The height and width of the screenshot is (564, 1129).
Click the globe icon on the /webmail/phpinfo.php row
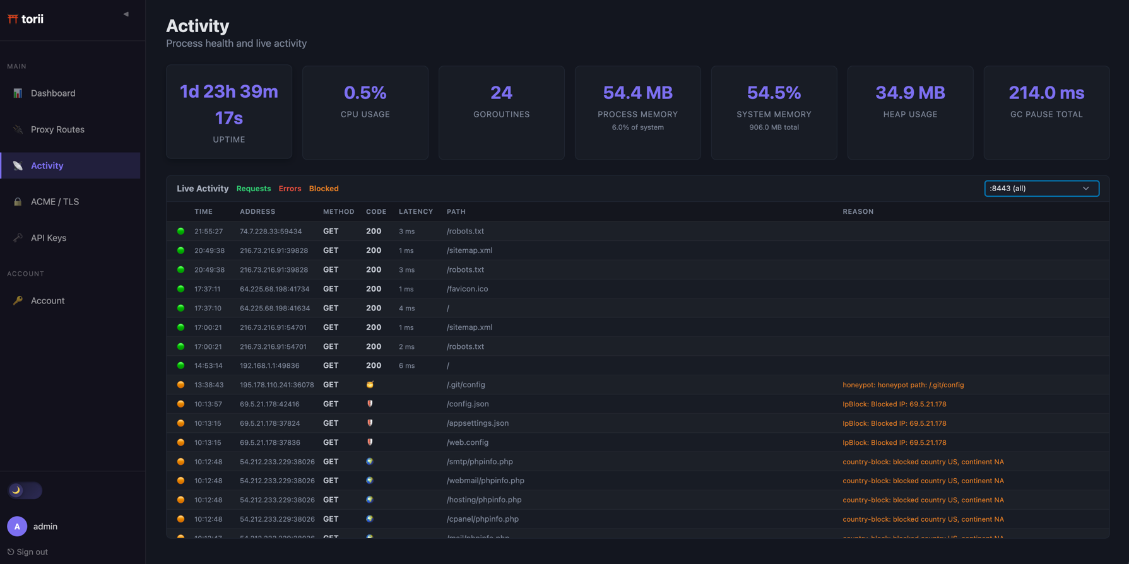pyautogui.click(x=370, y=481)
